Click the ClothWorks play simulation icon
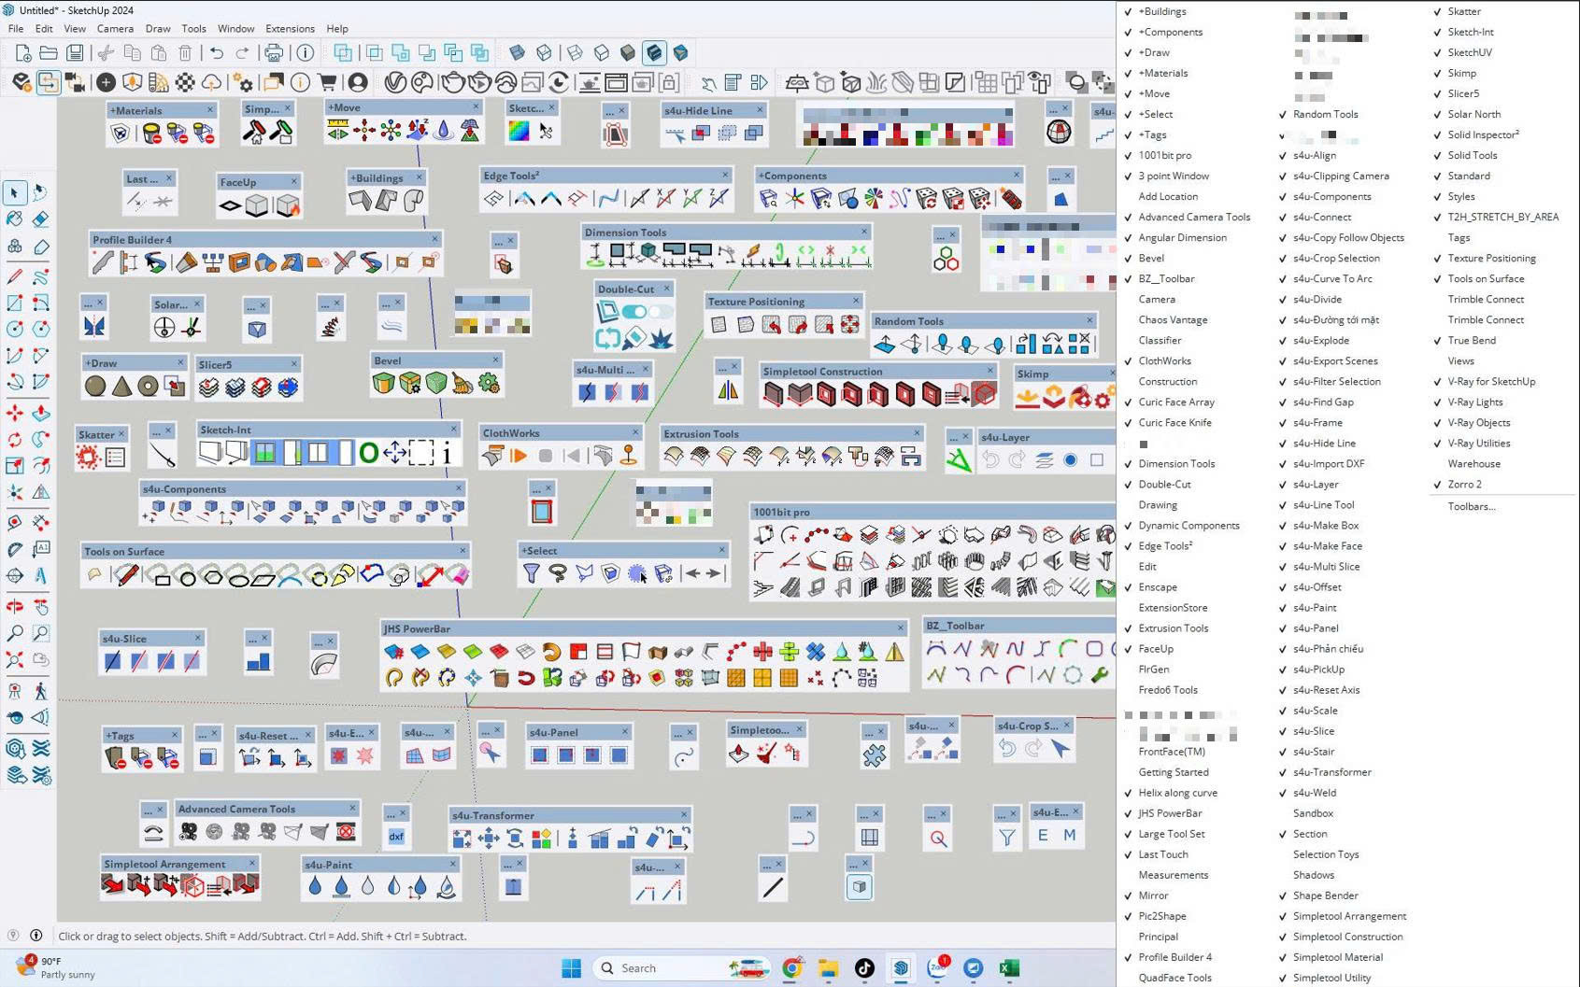Screen dimensions: 1580x987 pos(519,456)
